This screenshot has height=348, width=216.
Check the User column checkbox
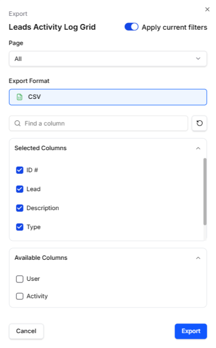pos(20,279)
